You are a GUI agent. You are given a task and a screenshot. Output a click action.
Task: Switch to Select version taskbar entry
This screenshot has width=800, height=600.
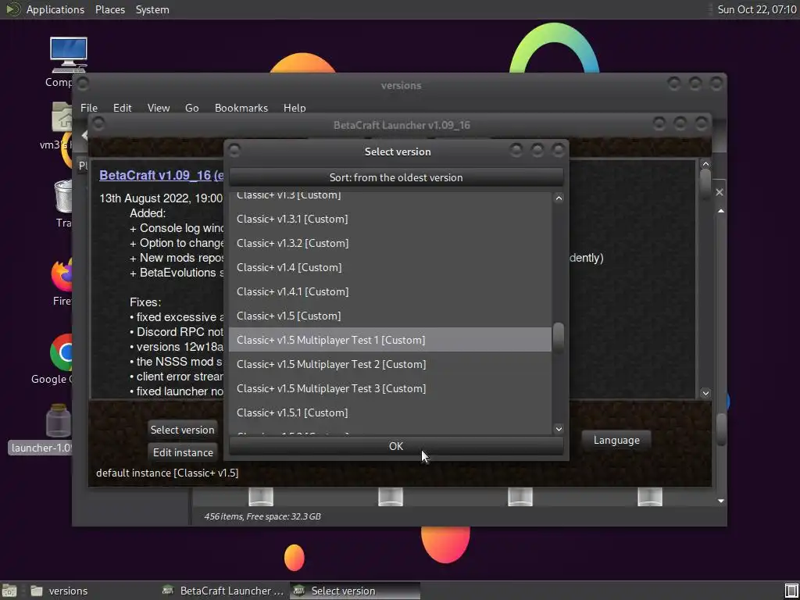[355, 591]
